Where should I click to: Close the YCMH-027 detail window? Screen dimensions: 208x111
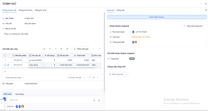[206, 4]
